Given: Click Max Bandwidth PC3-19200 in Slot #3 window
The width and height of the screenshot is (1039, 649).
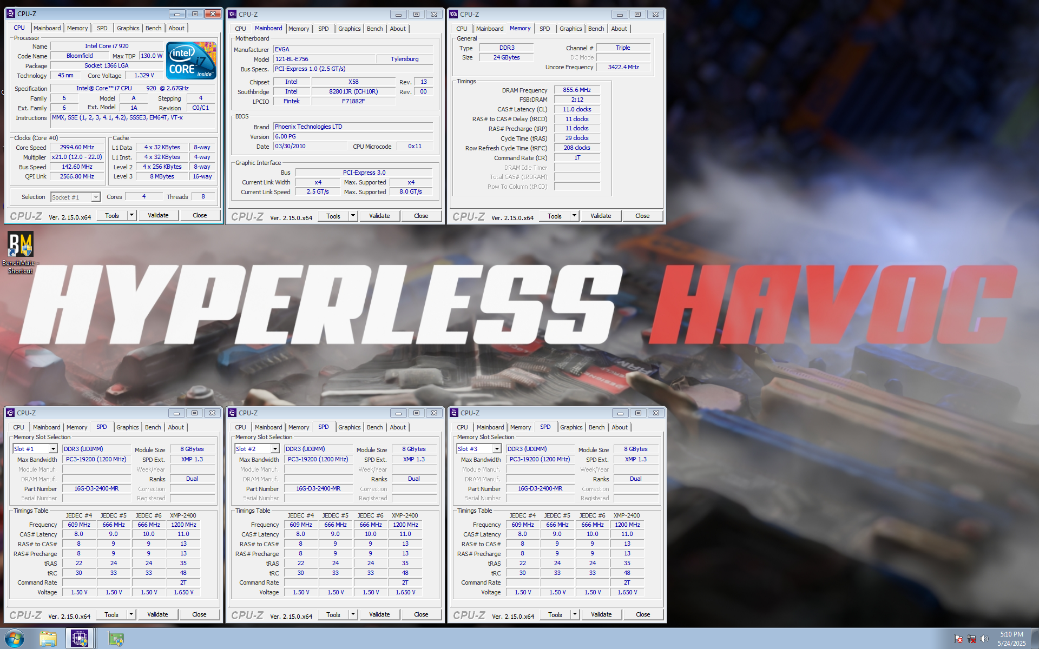Looking at the screenshot, I should [x=540, y=459].
